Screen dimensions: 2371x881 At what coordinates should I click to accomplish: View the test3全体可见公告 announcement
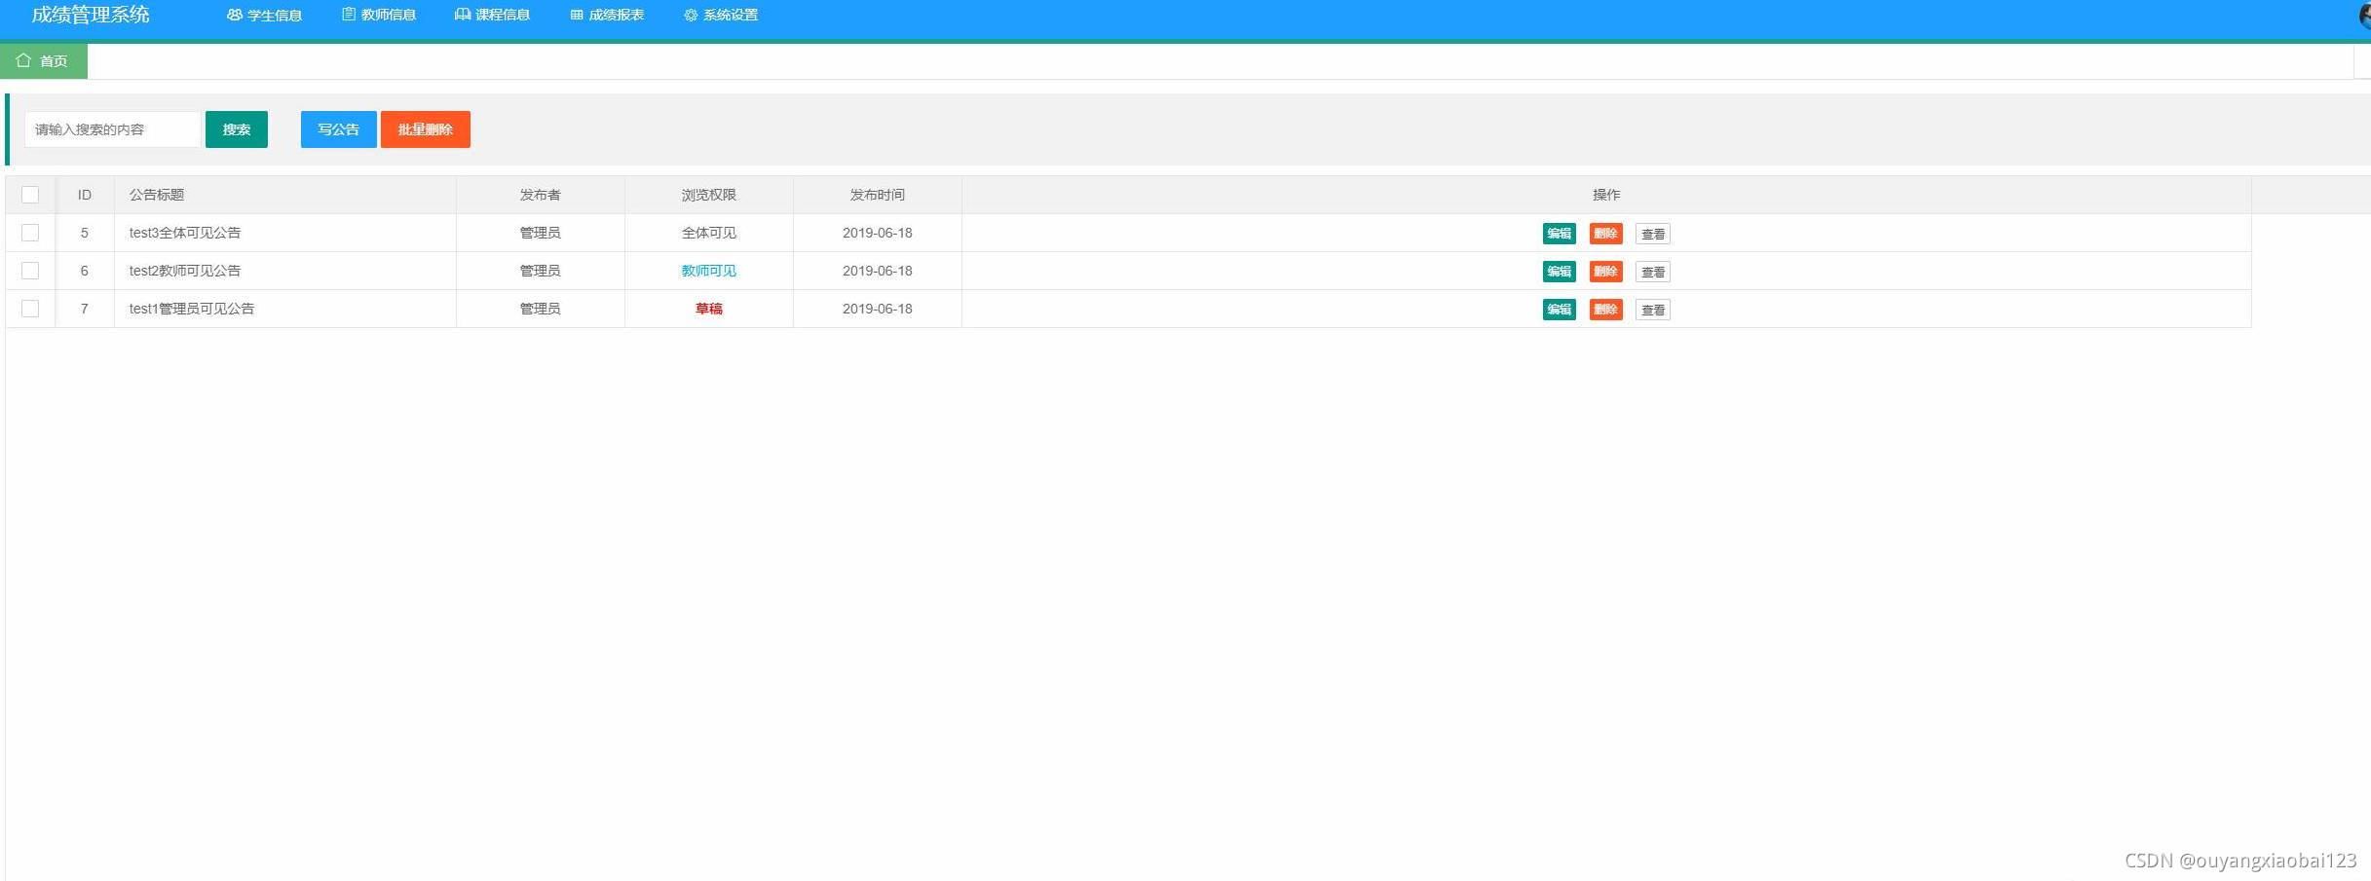tap(1653, 234)
